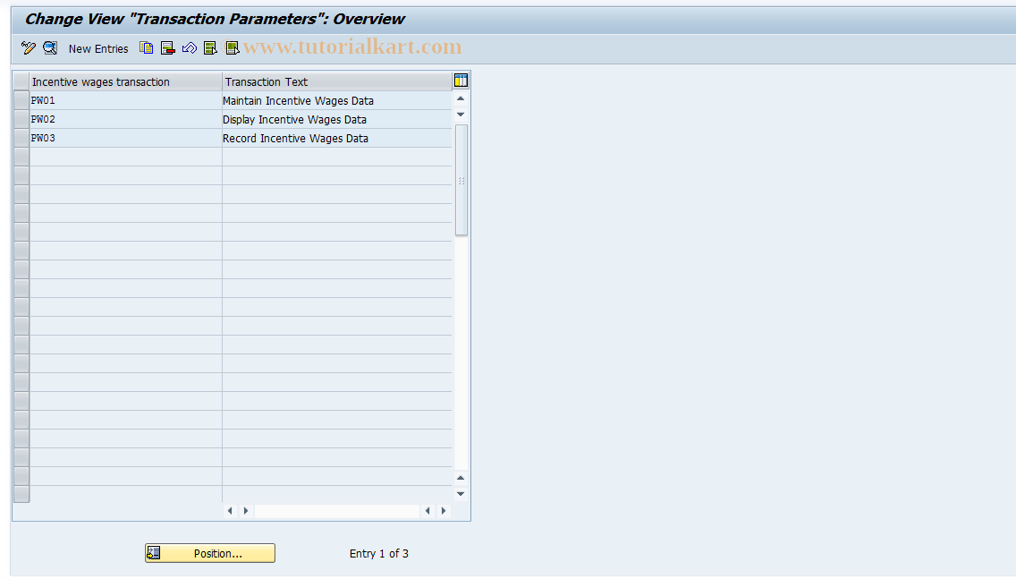Click 'Maintain Incentive Wages Data' cell

point(337,100)
